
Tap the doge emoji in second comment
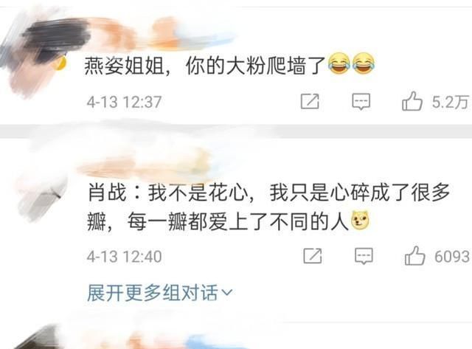click(361, 221)
